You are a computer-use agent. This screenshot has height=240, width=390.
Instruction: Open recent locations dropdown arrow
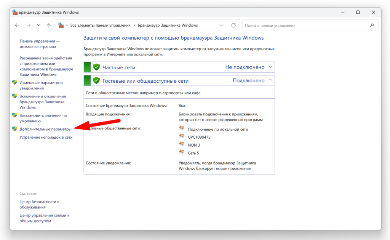(38, 25)
